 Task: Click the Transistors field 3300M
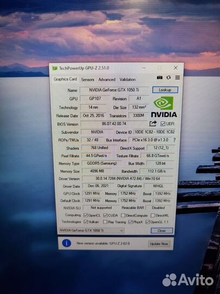click(139, 115)
